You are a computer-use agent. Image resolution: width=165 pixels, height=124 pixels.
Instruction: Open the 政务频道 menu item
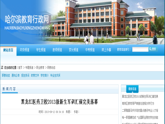(25, 50)
